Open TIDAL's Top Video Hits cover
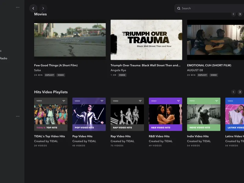Viewport: 244px width, 183px height. pyautogui.click(x=51, y=114)
